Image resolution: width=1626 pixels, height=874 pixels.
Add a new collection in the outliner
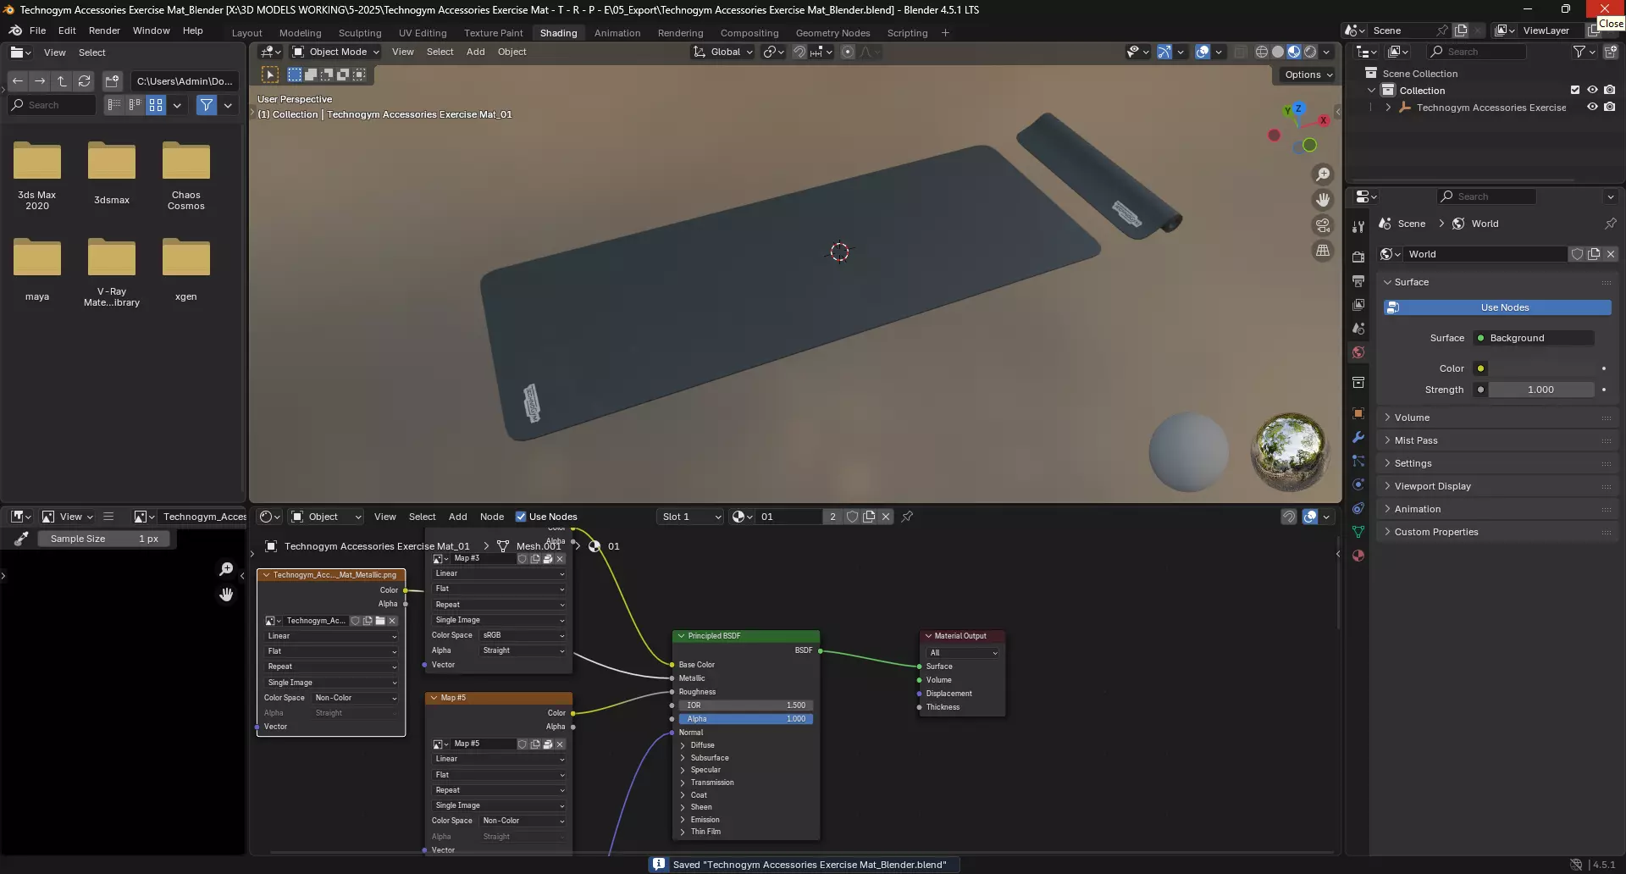(x=1611, y=52)
